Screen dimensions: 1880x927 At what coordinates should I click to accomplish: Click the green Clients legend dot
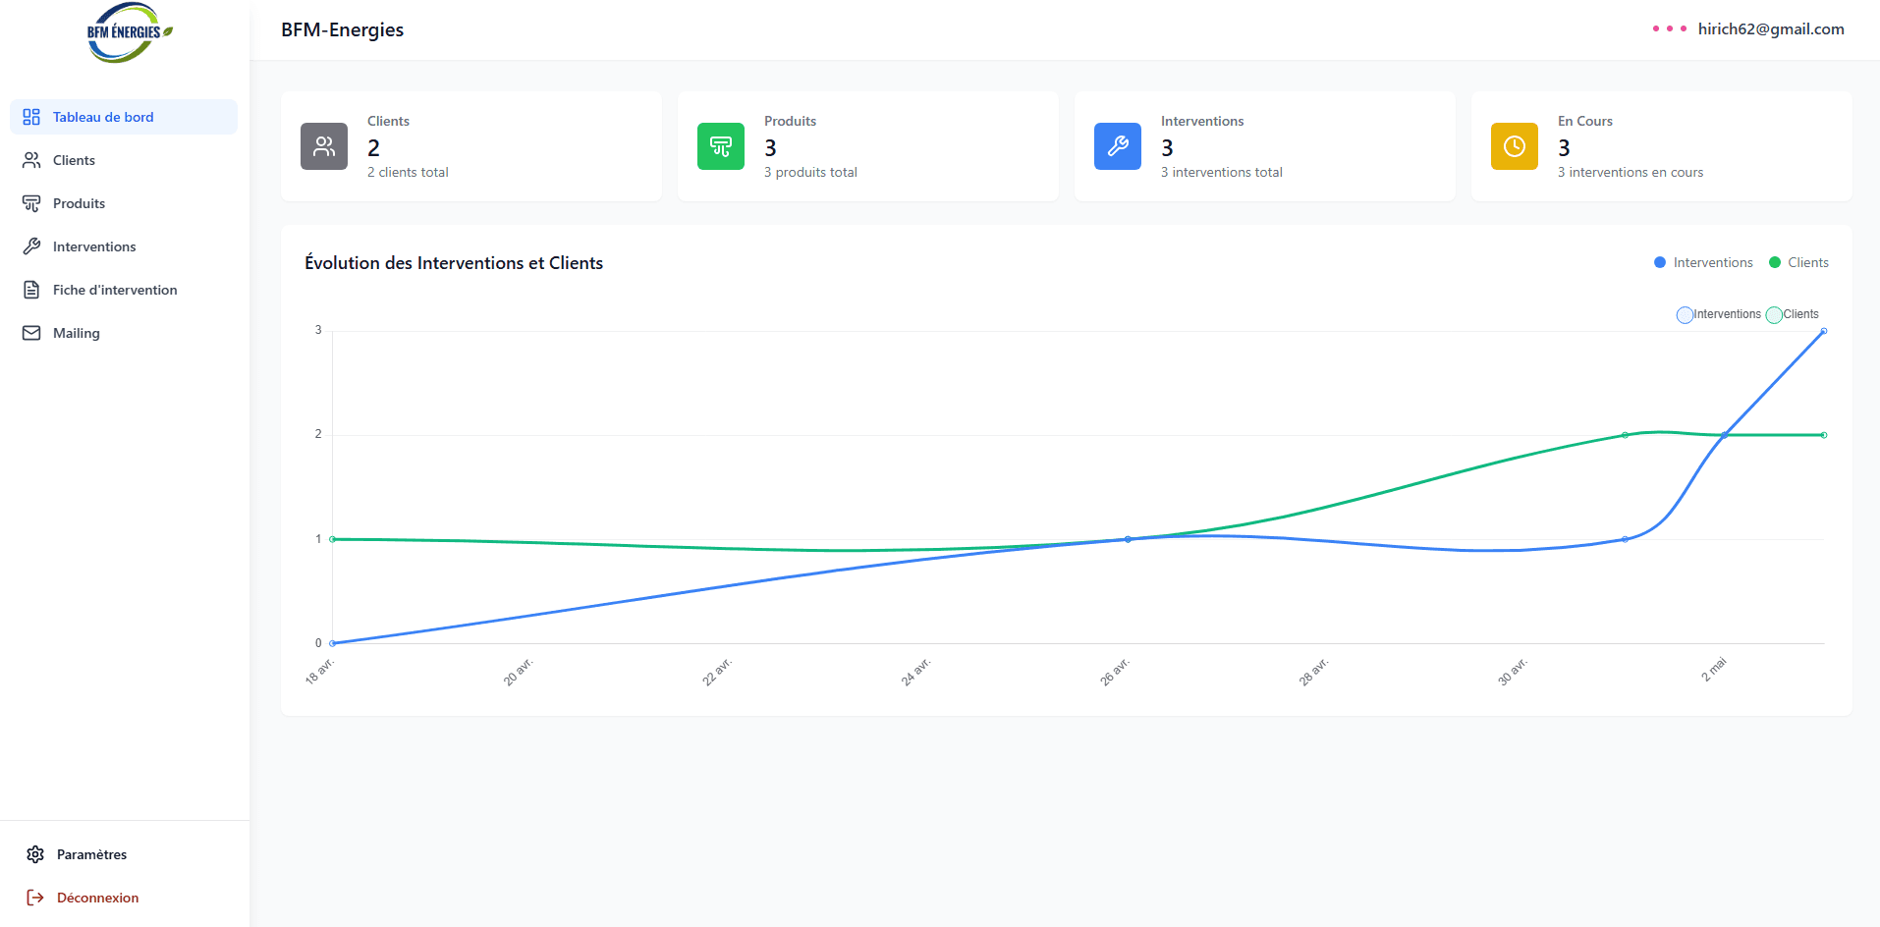pyautogui.click(x=1775, y=262)
